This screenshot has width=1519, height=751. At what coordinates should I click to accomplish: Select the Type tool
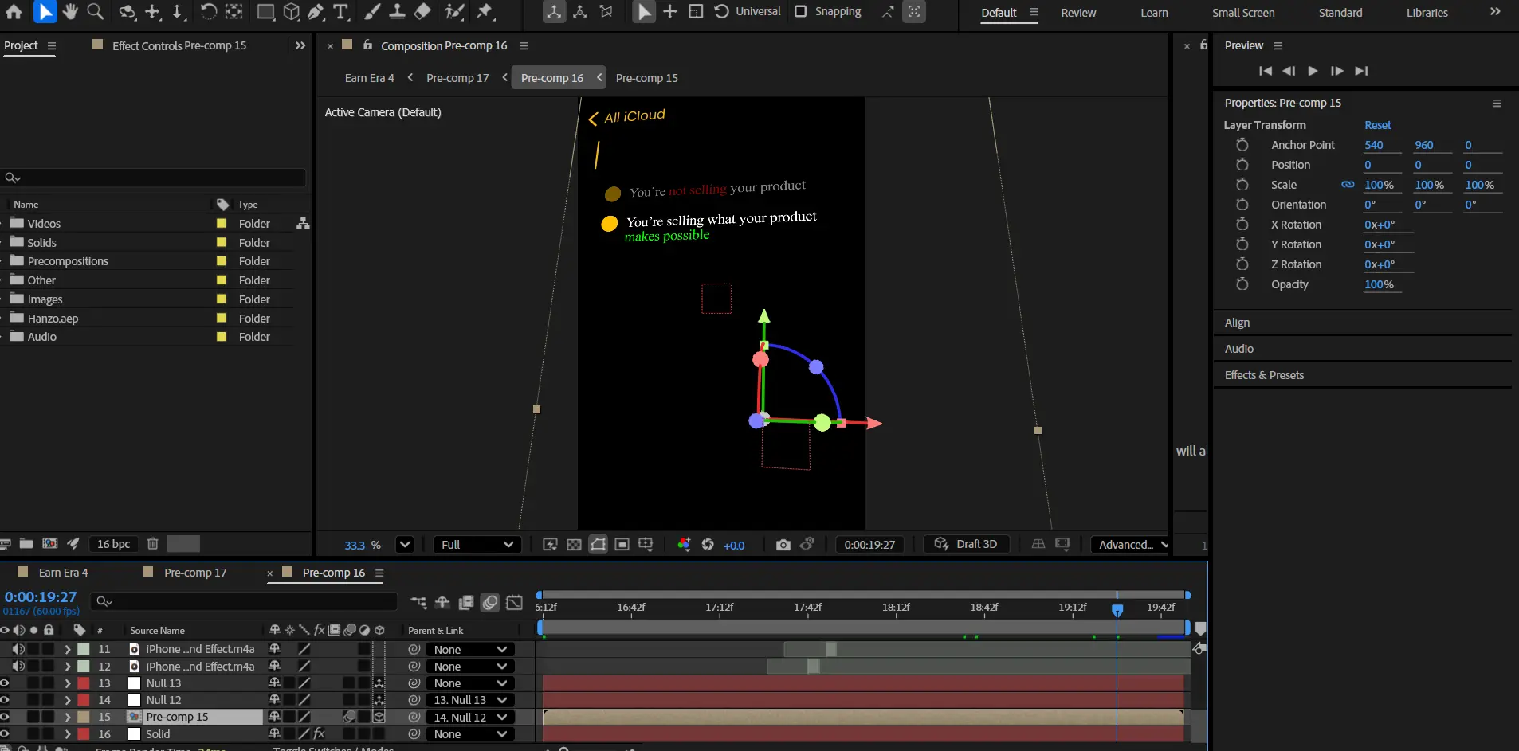pos(340,11)
